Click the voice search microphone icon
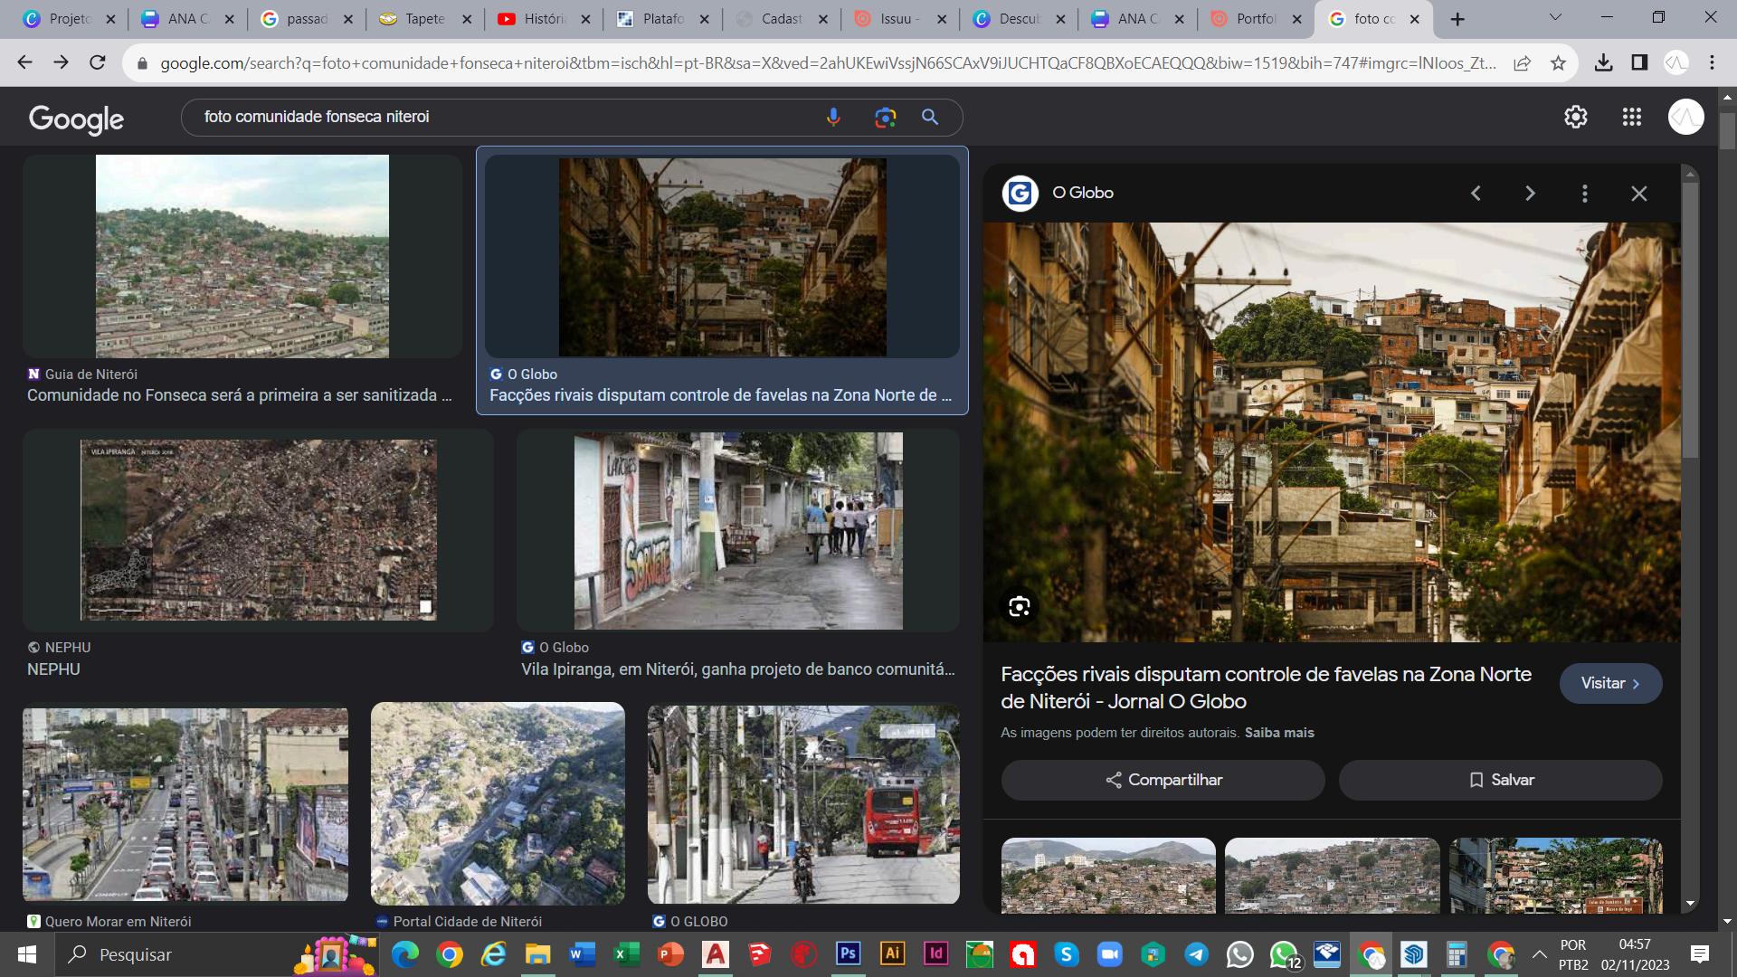This screenshot has height=977, width=1737. [833, 118]
